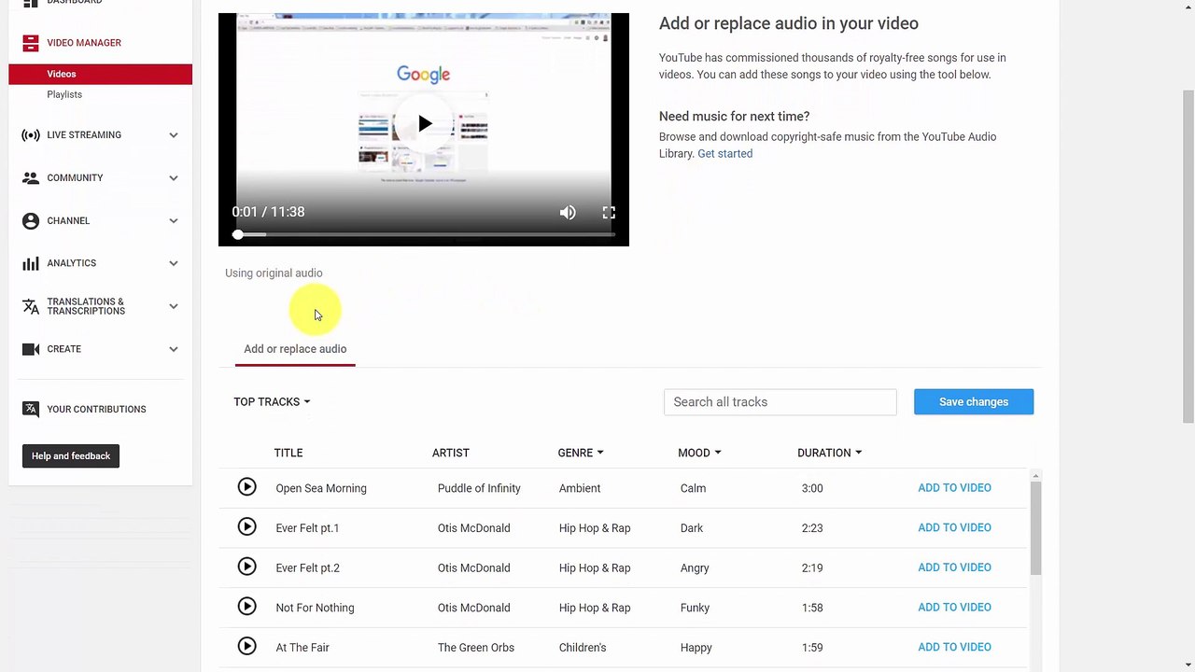The width and height of the screenshot is (1195, 672).
Task: Click the Angry mood cell
Action: pos(695,567)
